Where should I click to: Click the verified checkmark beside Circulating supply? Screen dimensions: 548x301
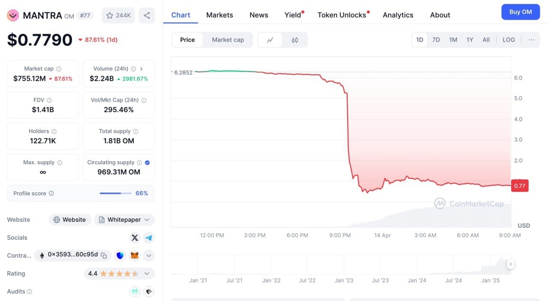coord(147,163)
